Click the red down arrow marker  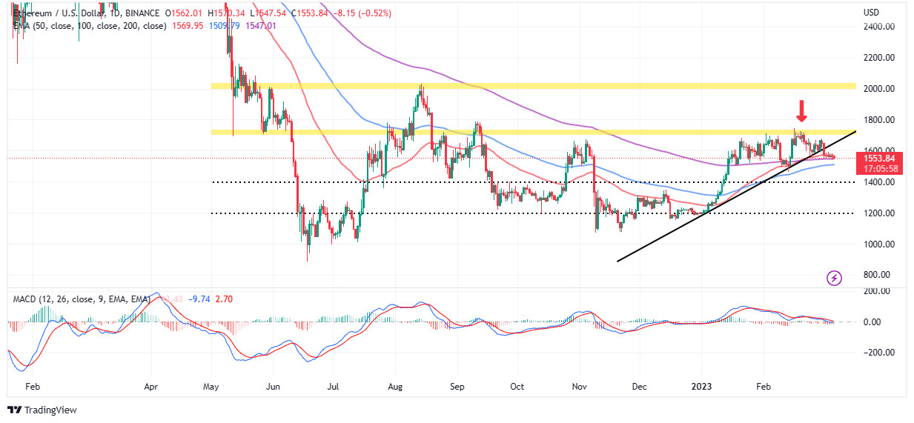(x=801, y=112)
